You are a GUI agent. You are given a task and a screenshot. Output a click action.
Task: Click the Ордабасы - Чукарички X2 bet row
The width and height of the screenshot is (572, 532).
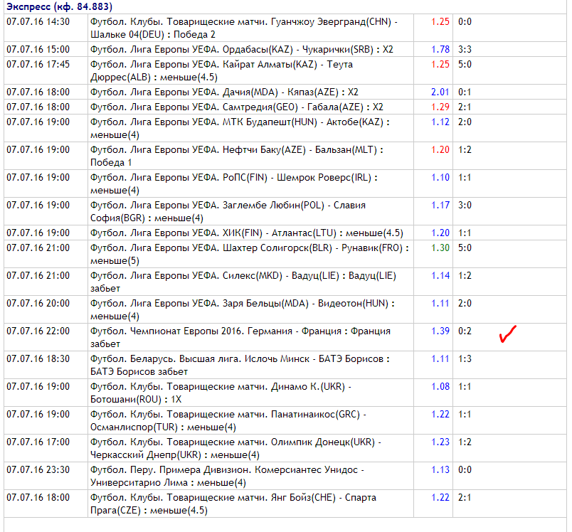(241, 49)
